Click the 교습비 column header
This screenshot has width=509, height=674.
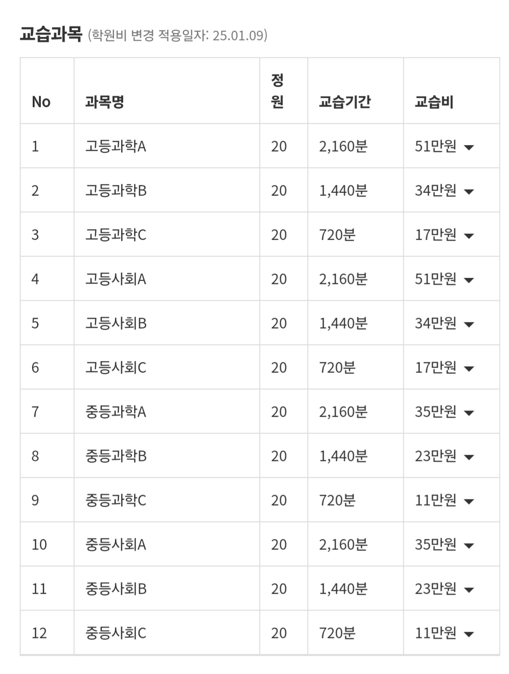pos(434,102)
